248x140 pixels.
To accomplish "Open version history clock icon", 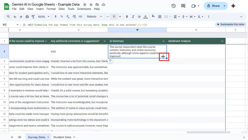I will [x=174, y=6].
